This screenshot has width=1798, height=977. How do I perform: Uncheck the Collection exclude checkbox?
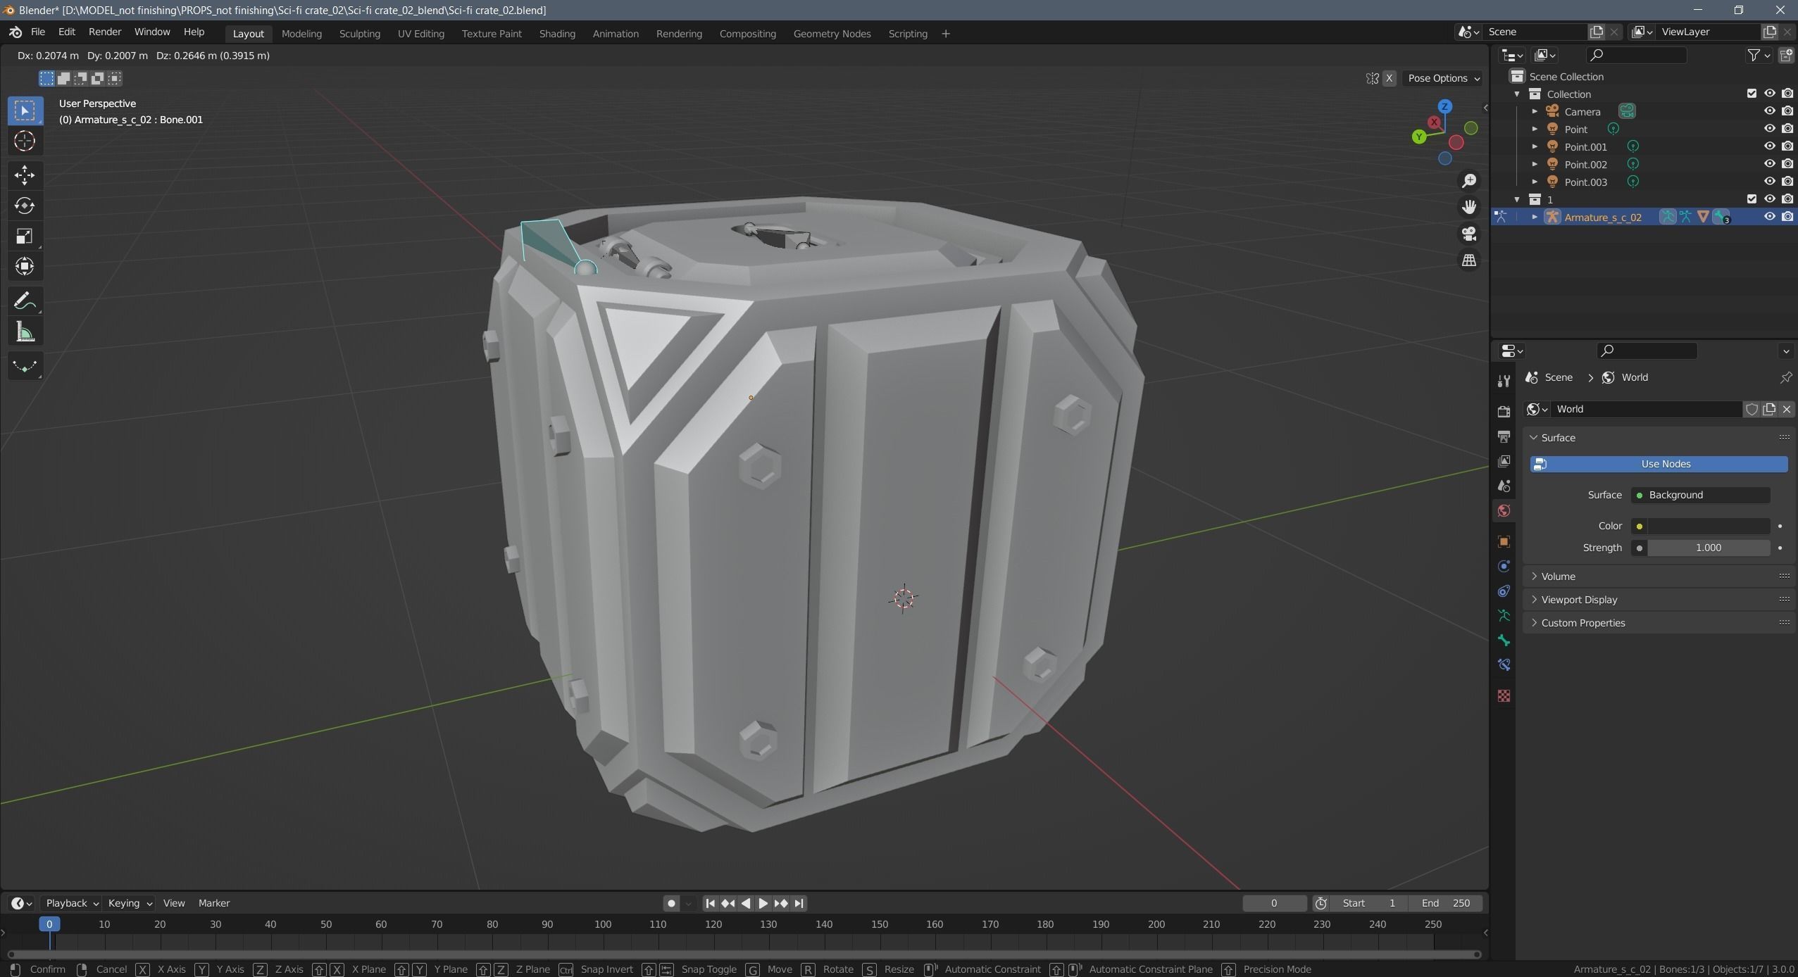[x=1752, y=94]
